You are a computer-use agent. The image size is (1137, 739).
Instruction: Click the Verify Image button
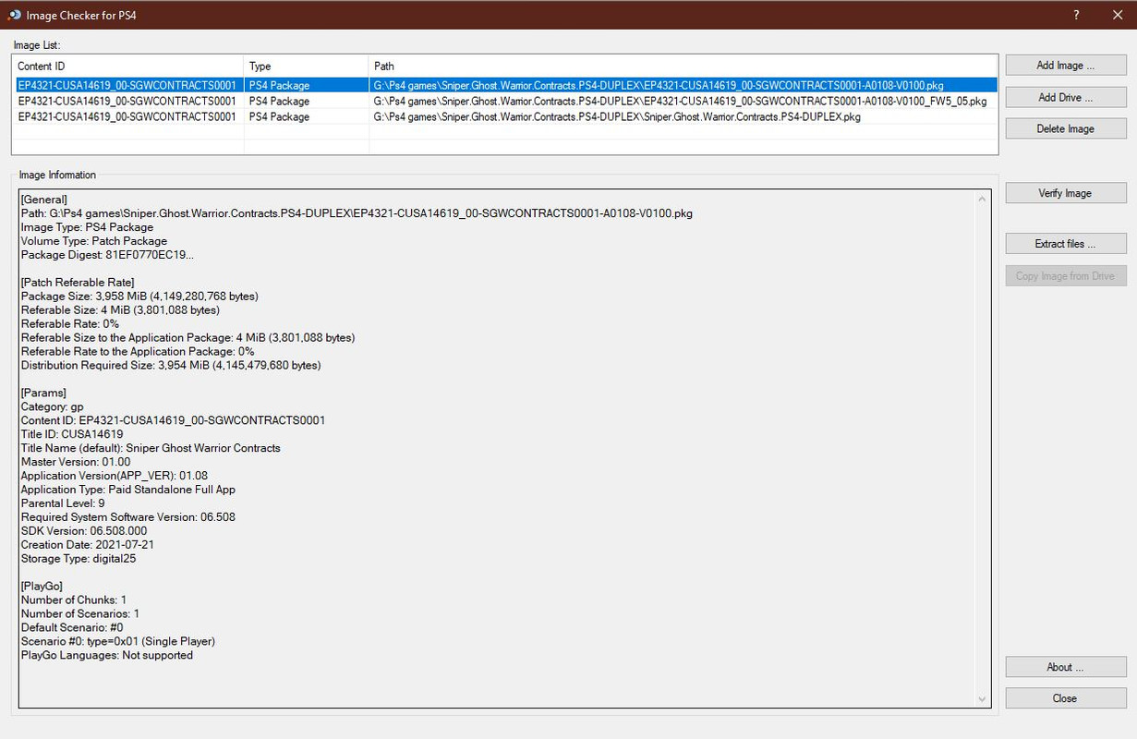click(1065, 193)
